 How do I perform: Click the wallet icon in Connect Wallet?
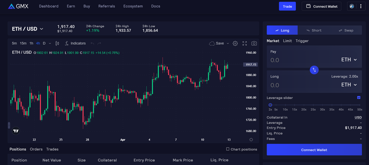308,6
